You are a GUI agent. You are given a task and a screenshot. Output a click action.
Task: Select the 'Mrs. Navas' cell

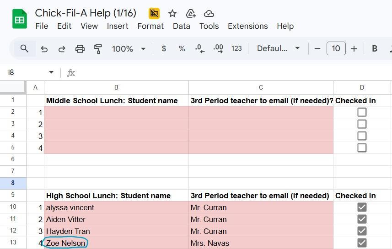click(261, 243)
